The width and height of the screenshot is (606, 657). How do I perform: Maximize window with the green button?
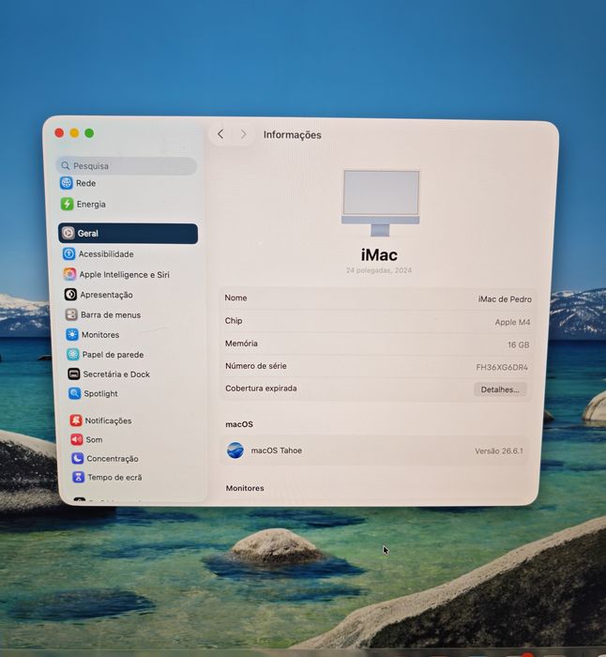(x=89, y=133)
